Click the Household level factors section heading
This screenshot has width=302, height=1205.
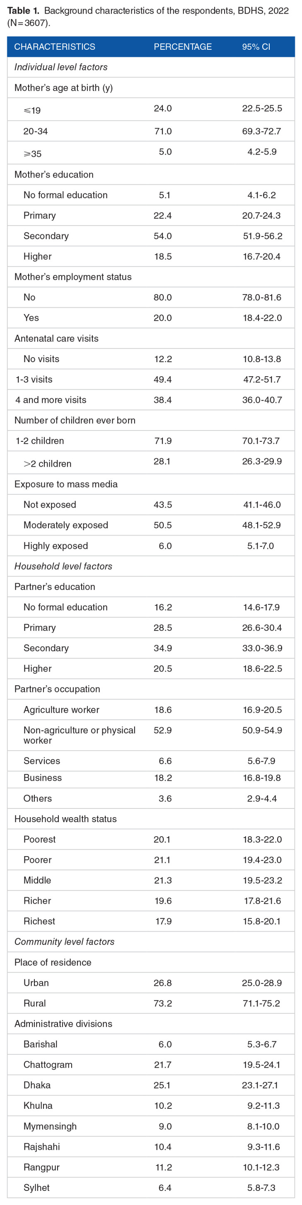(x=63, y=566)
